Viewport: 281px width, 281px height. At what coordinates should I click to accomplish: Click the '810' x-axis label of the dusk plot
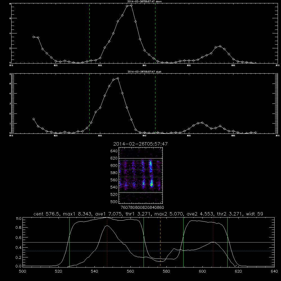tap(11, 136)
